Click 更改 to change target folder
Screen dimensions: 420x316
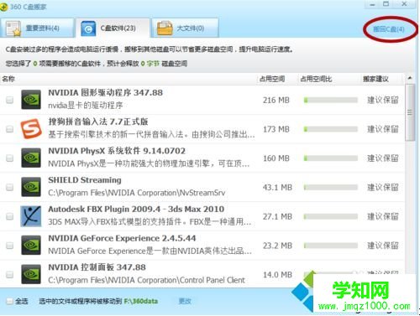[x=185, y=301]
